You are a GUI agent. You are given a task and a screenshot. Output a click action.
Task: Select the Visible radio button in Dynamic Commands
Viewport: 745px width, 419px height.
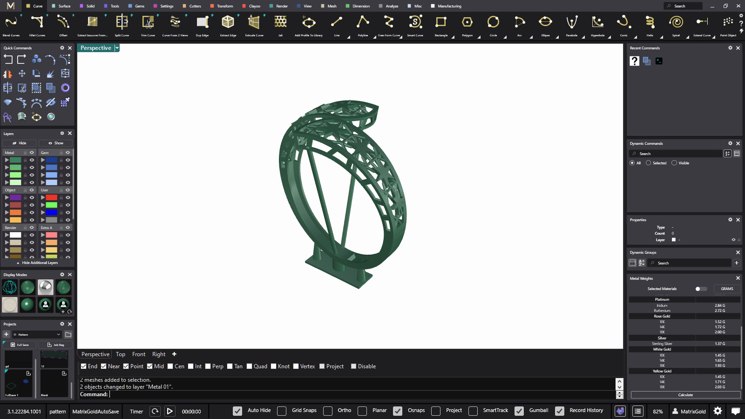click(x=674, y=163)
